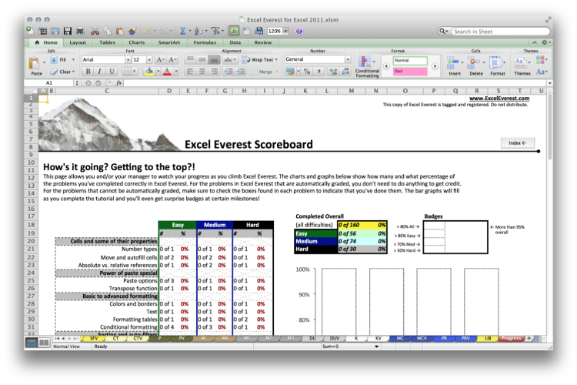The width and height of the screenshot is (577, 385).
Task: Apply the yellow fill color swatch
Action: (x=149, y=72)
